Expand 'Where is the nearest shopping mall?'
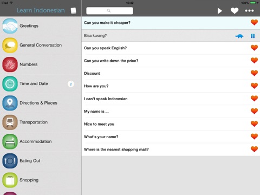 pyautogui.click(x=171, y=149)
